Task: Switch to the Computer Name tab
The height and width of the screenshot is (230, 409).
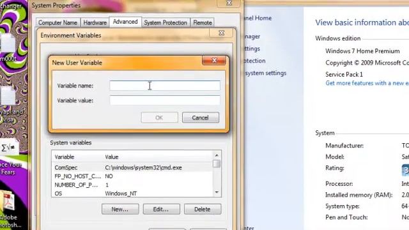Action: click(58, 23)
